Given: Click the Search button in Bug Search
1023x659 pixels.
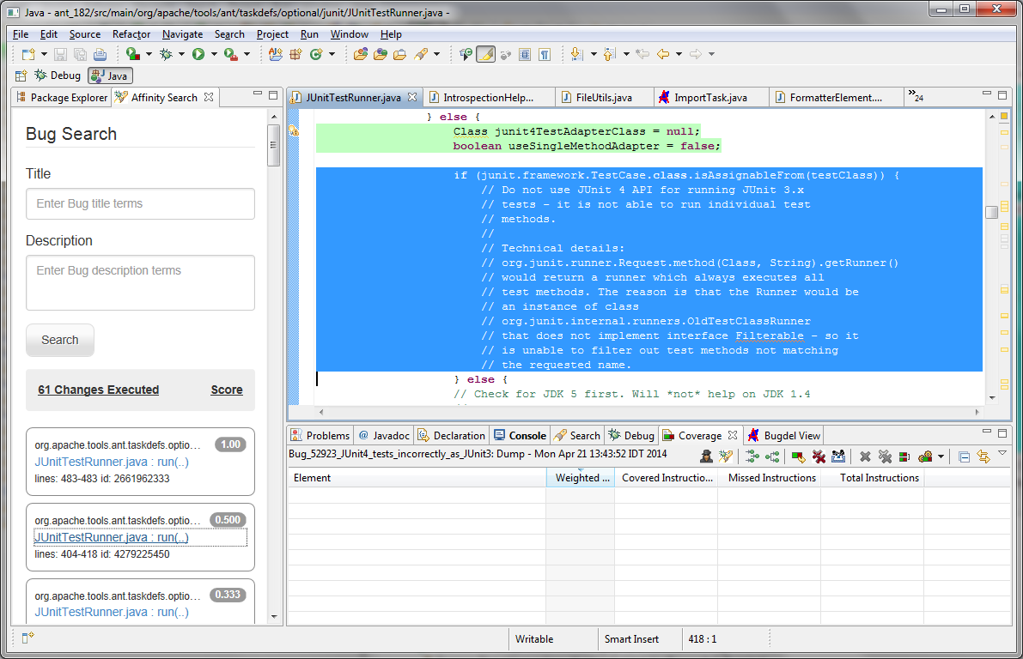Looking at the screenshot, I should [x=60, y=341].
